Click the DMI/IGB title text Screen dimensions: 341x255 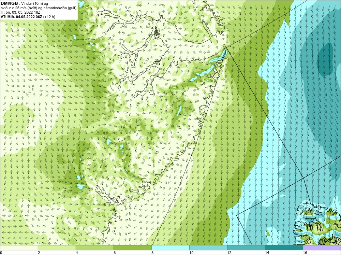coord(9,3)
